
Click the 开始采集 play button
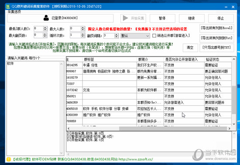point(133,18)
